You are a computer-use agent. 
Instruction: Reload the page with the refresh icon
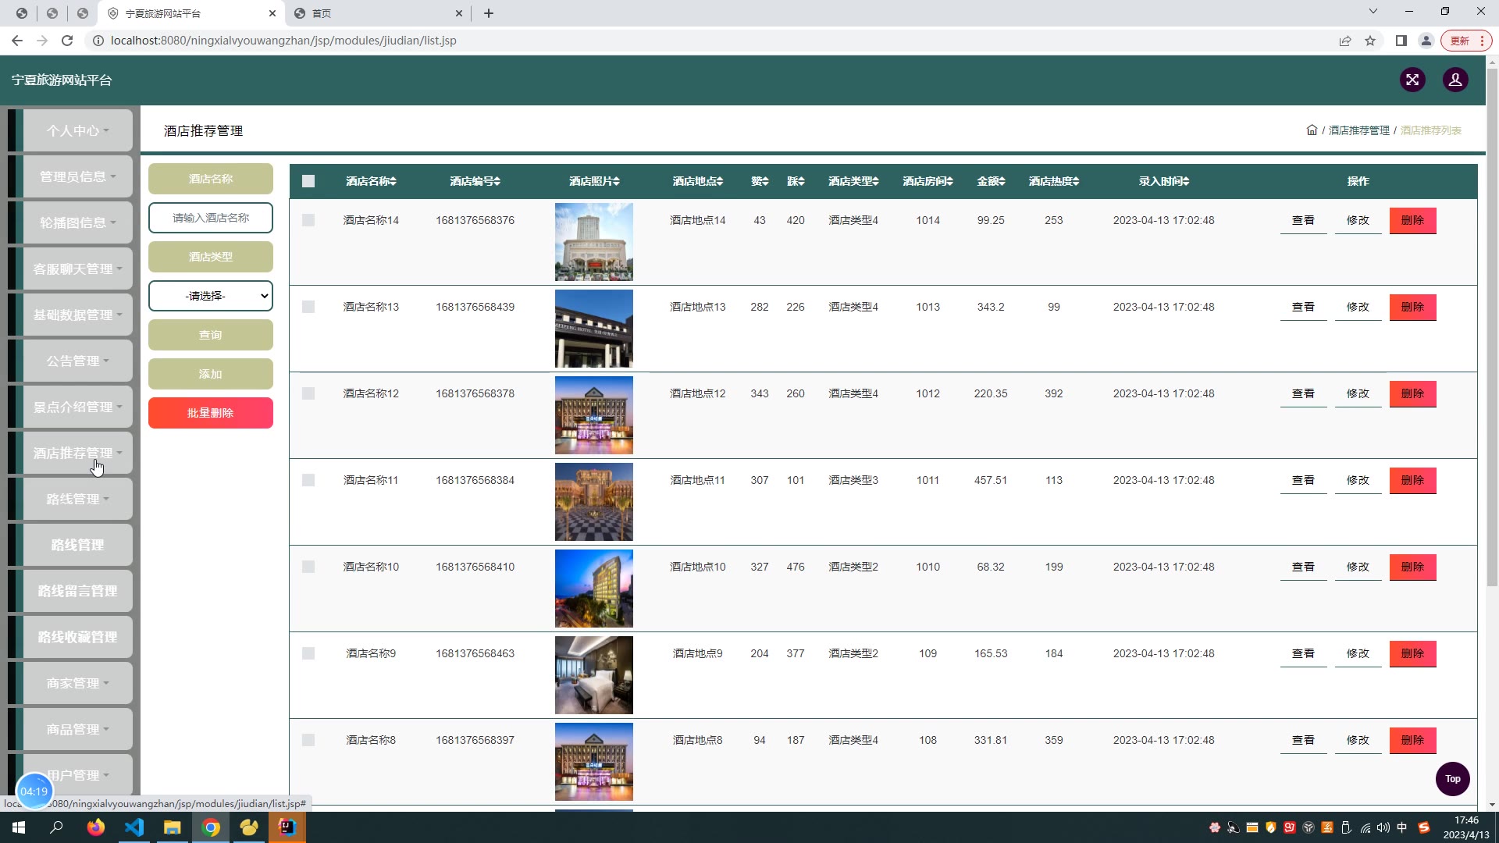67,41
